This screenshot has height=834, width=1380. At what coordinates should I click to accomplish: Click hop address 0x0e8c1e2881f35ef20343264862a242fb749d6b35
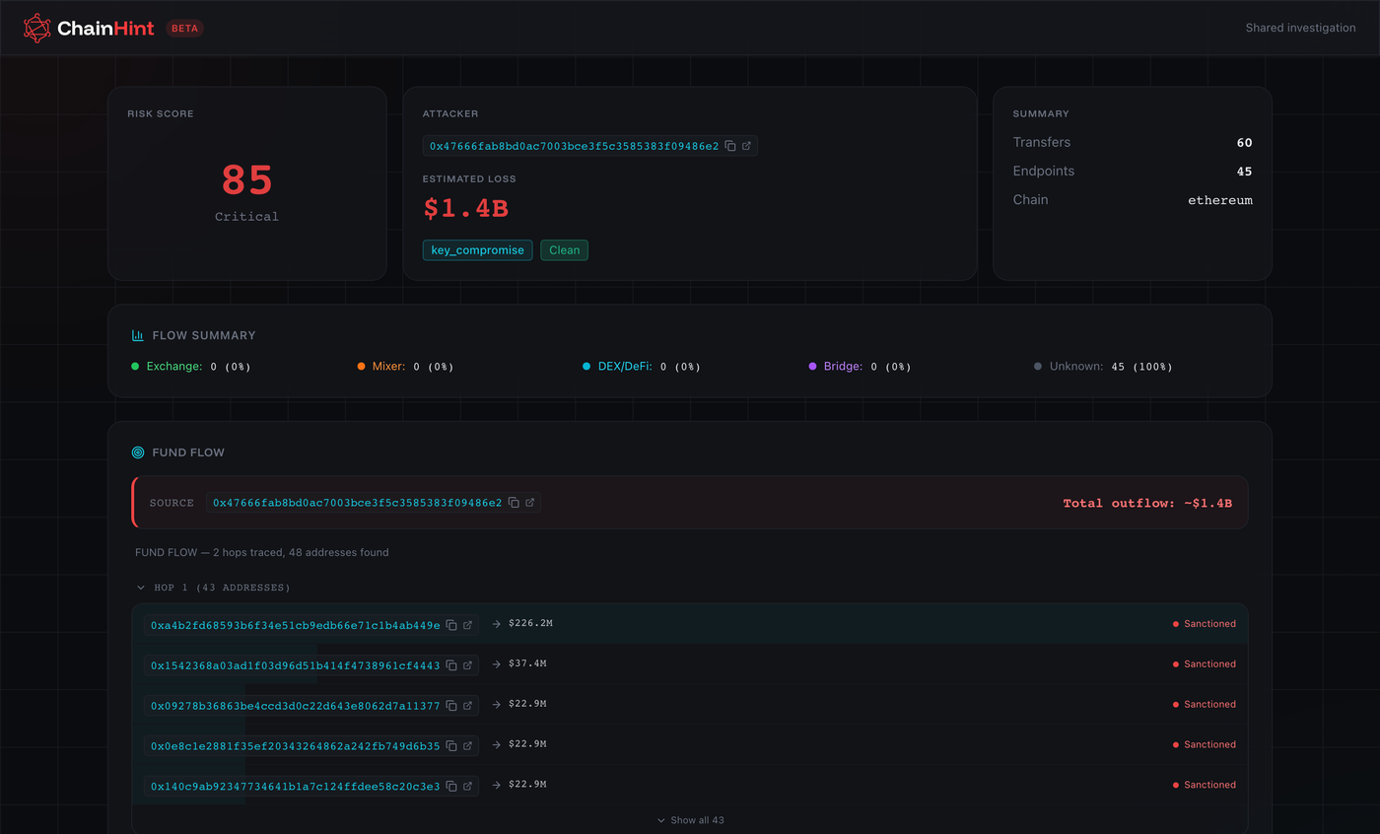tap(295, 746)
